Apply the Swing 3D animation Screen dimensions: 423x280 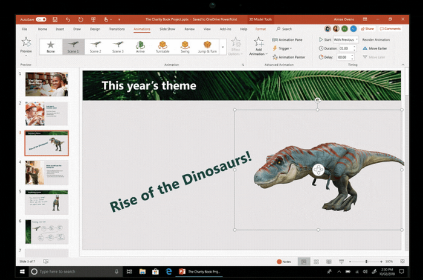(x=185, y=47)
